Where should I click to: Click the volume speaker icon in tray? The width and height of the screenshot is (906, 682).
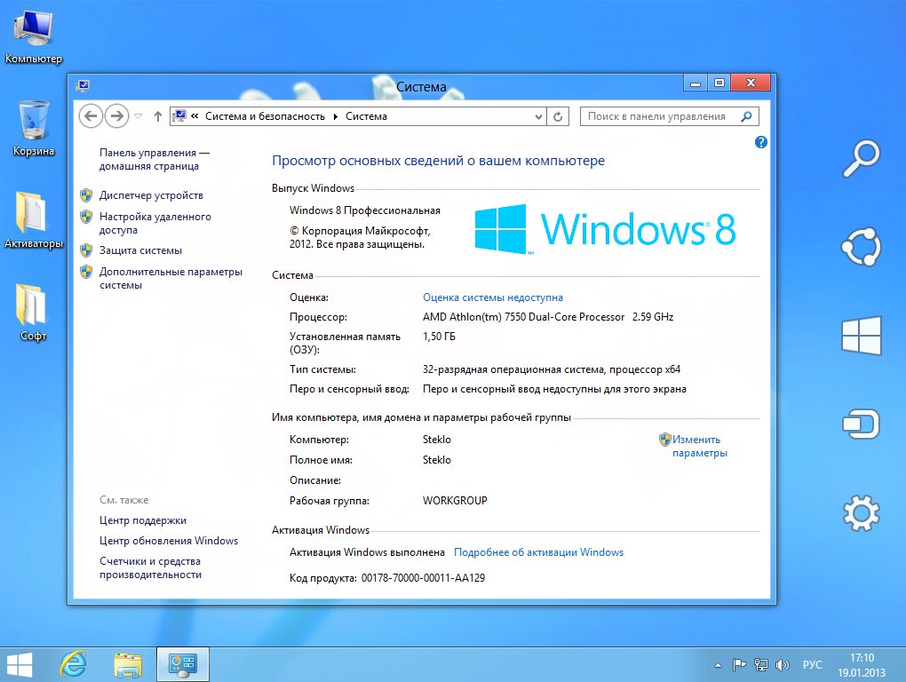[782, 665]
